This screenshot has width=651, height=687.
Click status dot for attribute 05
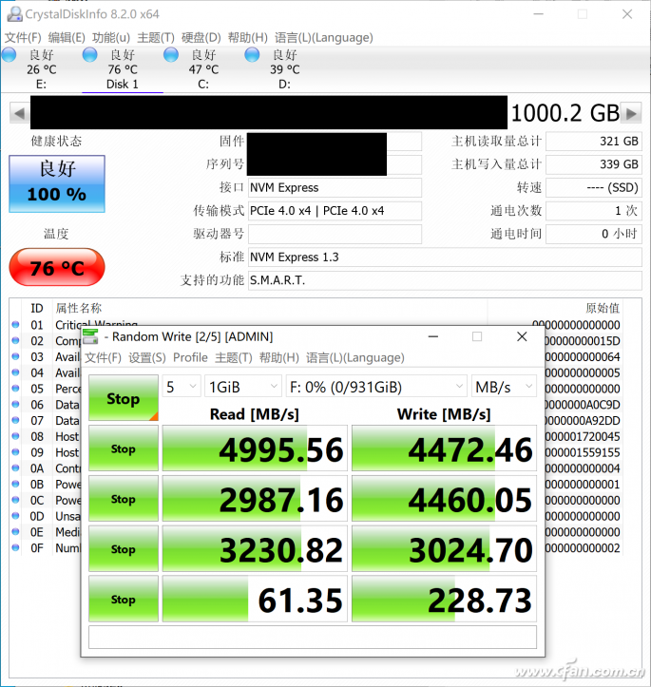tap(16, 389)
